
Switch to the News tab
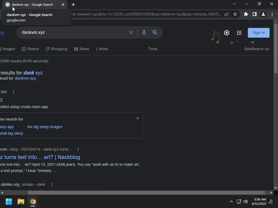81,49
